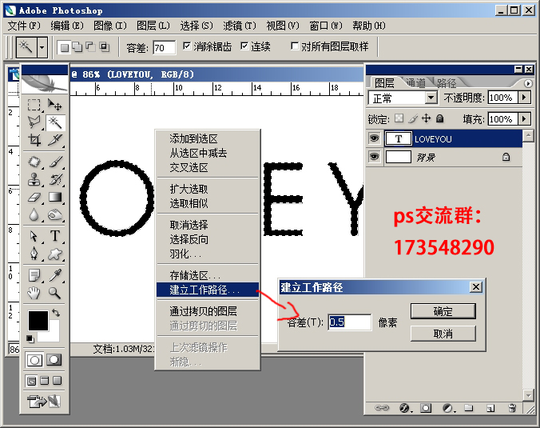Open the File menu
This screenshot has width=540, height=428.
pos(24,26)
